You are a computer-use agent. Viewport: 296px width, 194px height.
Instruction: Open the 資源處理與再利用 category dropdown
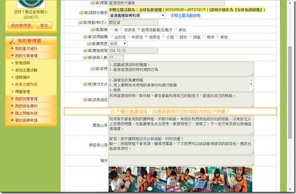click(x=137, y=15)
